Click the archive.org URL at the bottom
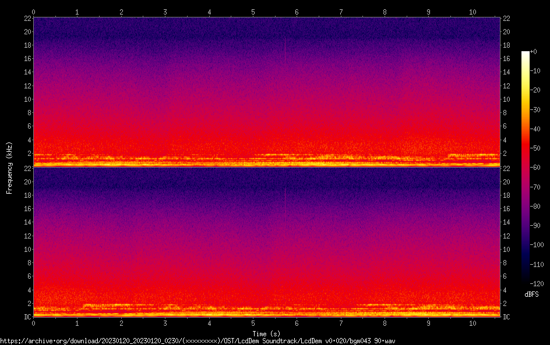The height and width of the screenshot is (345, 550). pyautogui.click(x=198, y=341)
